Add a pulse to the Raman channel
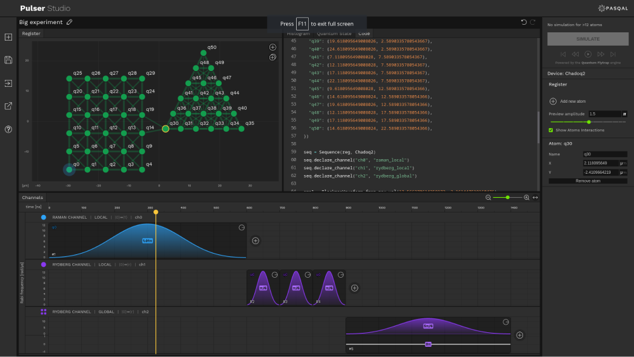This screenshot has height=357, width=634. 256,241
